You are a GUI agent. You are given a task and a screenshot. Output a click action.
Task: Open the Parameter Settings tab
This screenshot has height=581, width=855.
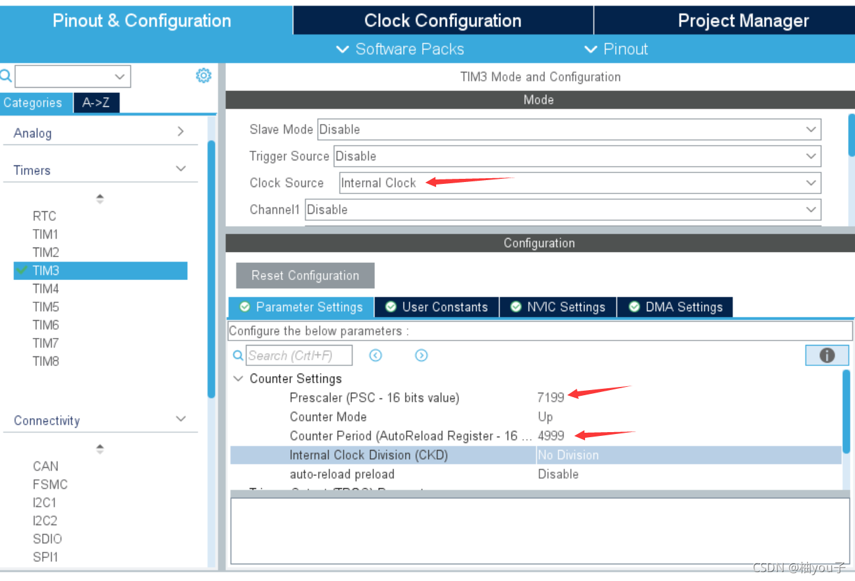coord(301,307)
